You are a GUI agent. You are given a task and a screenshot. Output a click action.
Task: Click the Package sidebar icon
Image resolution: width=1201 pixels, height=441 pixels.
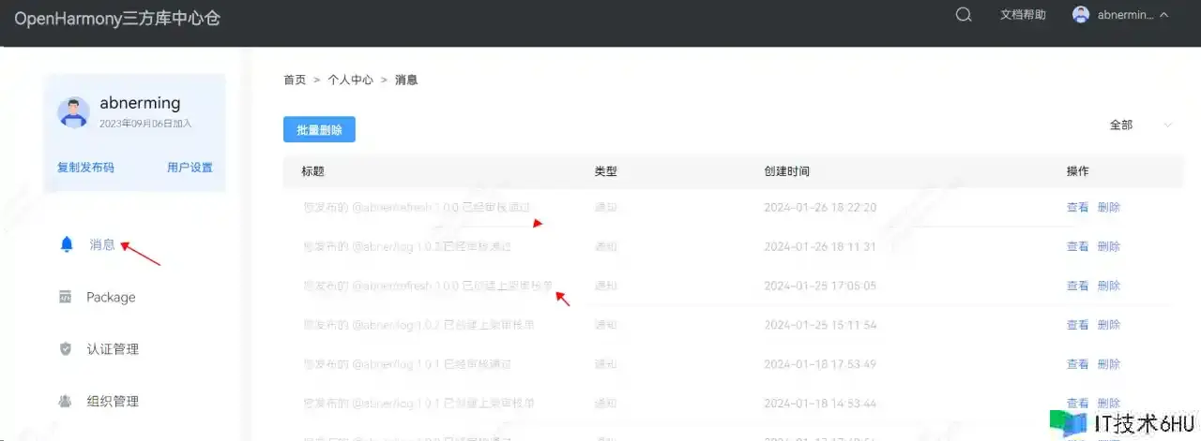(66, 297)
